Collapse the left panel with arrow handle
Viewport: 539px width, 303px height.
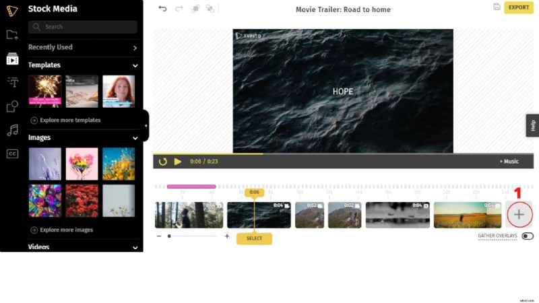click(x=146, y=126)
